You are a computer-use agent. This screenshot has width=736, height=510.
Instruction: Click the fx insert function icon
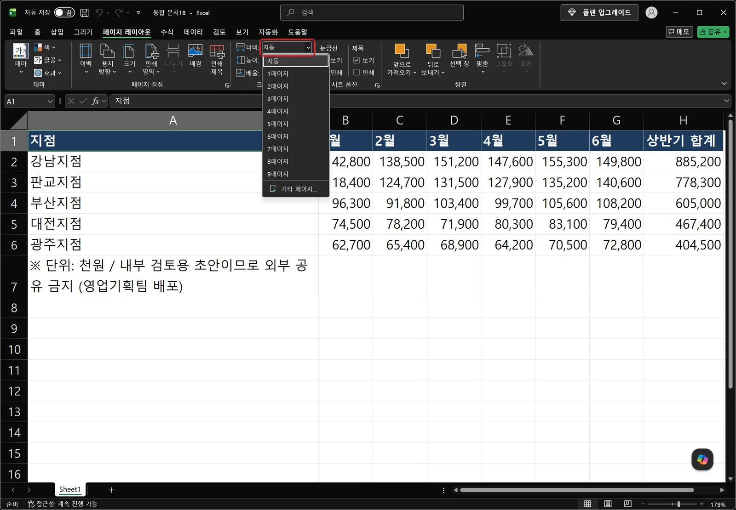95,101
